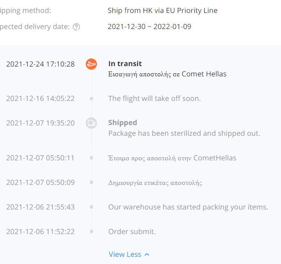Click the timeline dot for flight take off
The width and height of the screenshot is (281, 264).
(92, 99)
